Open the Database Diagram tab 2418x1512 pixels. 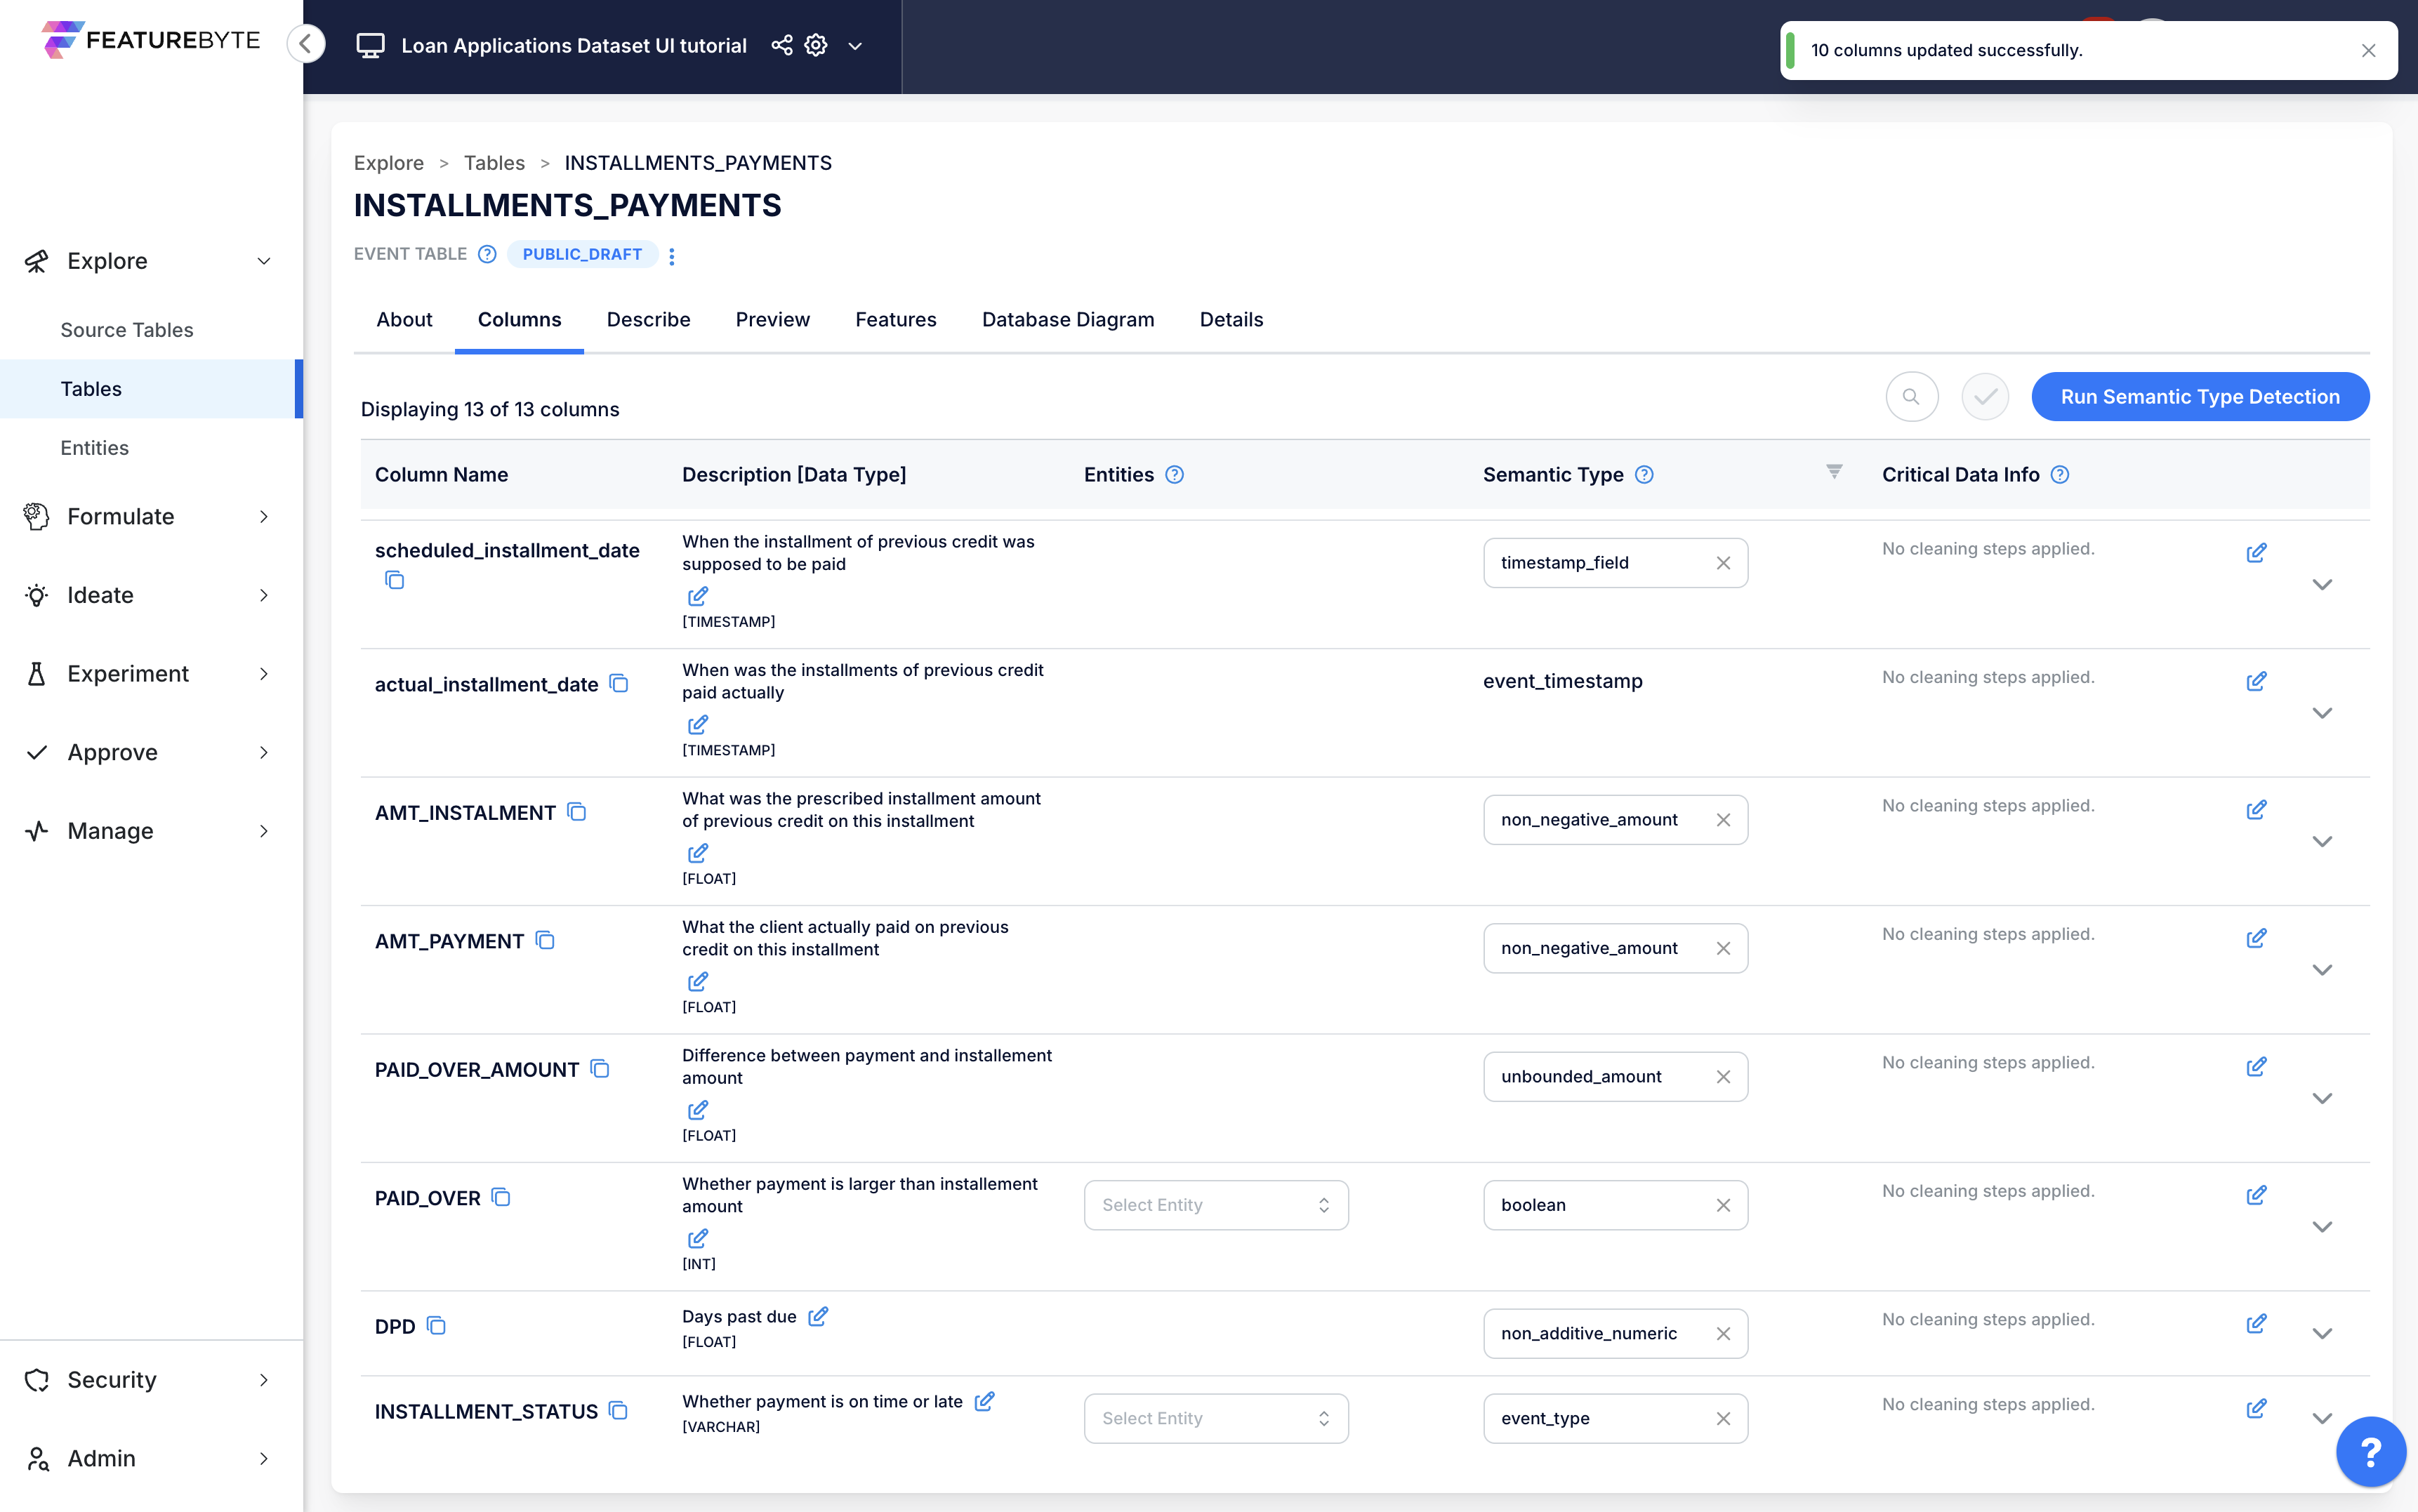click(1067, 319)
